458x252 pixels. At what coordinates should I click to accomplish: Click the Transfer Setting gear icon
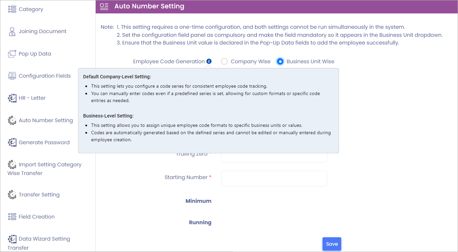[x=12, y=195]
